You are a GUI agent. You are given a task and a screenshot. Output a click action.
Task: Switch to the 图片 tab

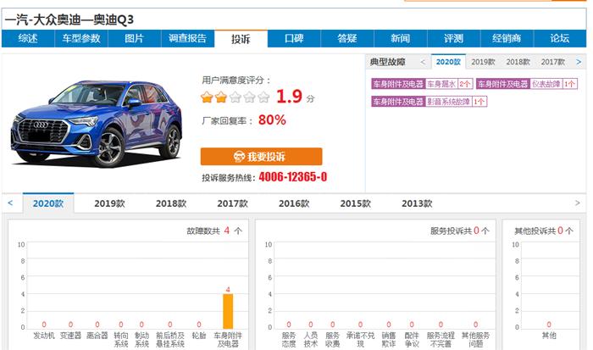coord(135,39)
